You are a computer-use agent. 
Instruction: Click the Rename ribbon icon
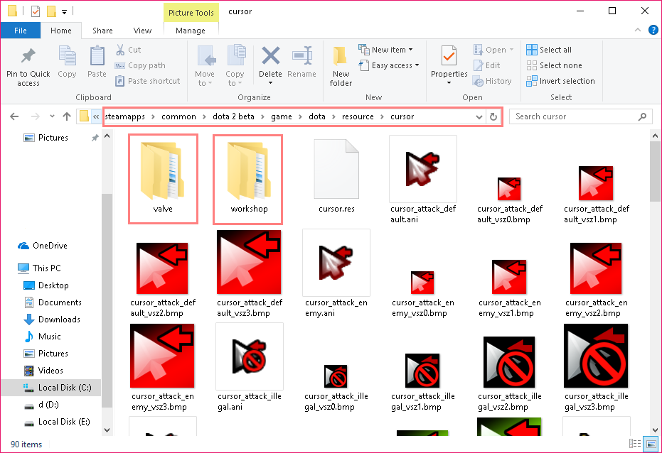[302, 56]
